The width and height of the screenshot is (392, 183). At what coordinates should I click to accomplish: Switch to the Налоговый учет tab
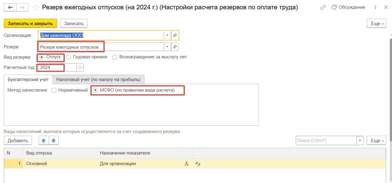(98, 80)
